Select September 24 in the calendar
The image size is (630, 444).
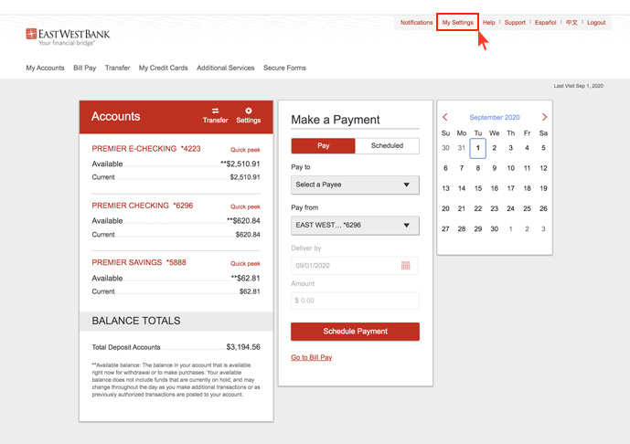[x=510, y=208]
